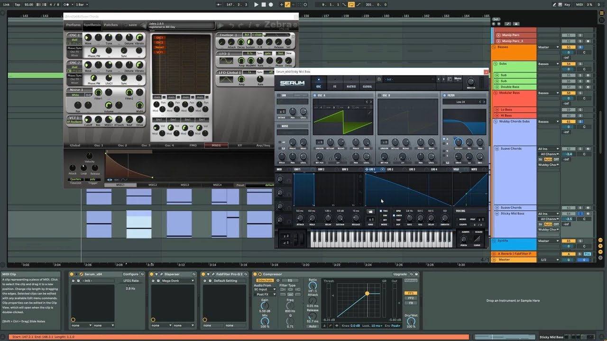The height and width of the screenshot is (341, 607).
Task: Toggle the Automation Arm button in the transport
Action: point(288,4)
